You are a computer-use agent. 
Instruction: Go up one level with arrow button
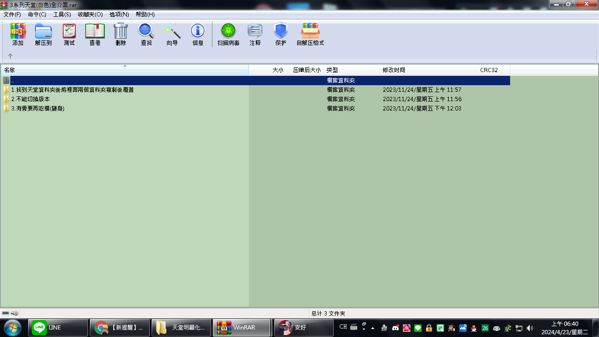click(10, 56)
